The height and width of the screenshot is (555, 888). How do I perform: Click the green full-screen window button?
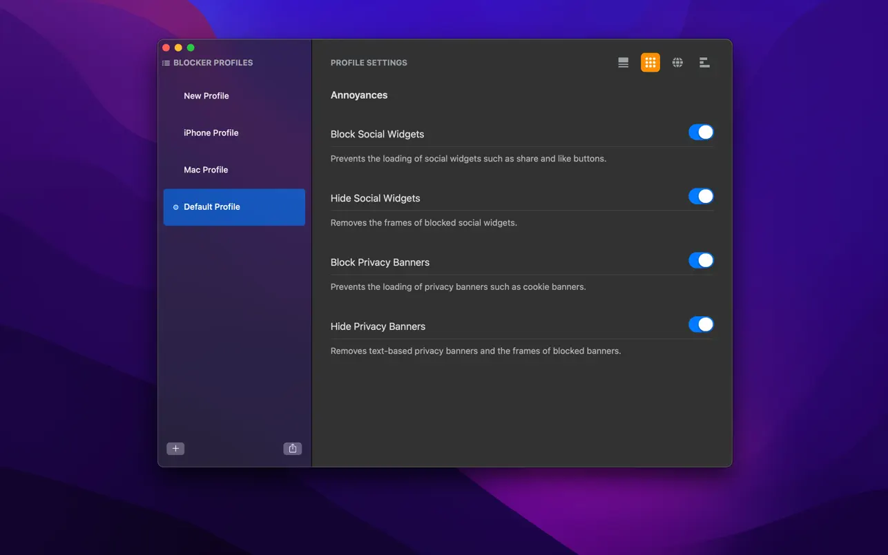click(x=191, y=48)
